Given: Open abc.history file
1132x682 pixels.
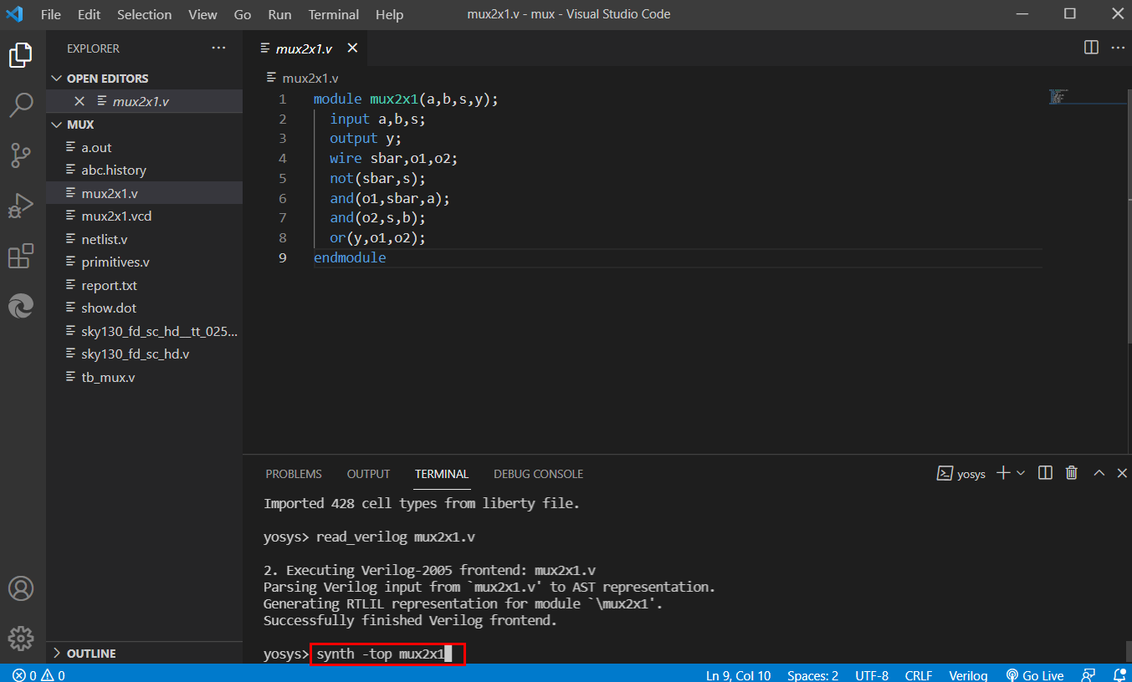Looking at the screenshot, I should point(144,170).
